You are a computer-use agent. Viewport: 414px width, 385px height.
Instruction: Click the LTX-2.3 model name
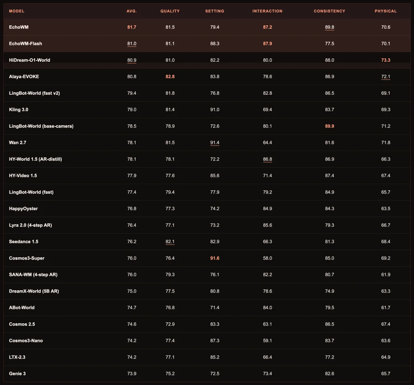pos(17,357)
